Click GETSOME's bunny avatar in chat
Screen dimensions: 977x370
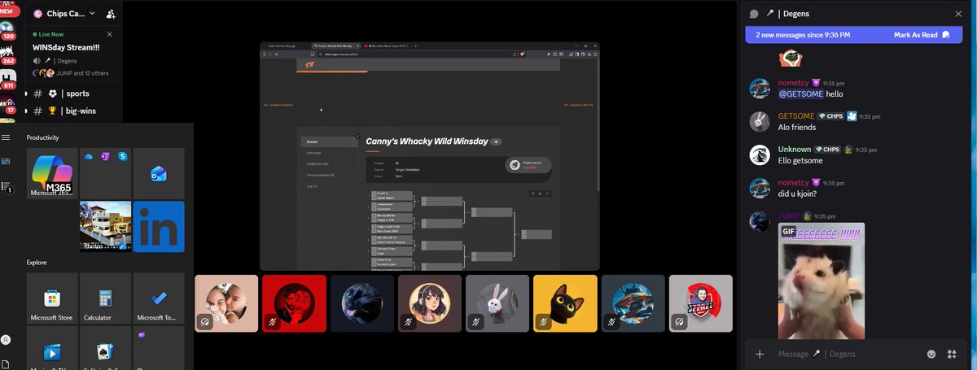(760, 121)
